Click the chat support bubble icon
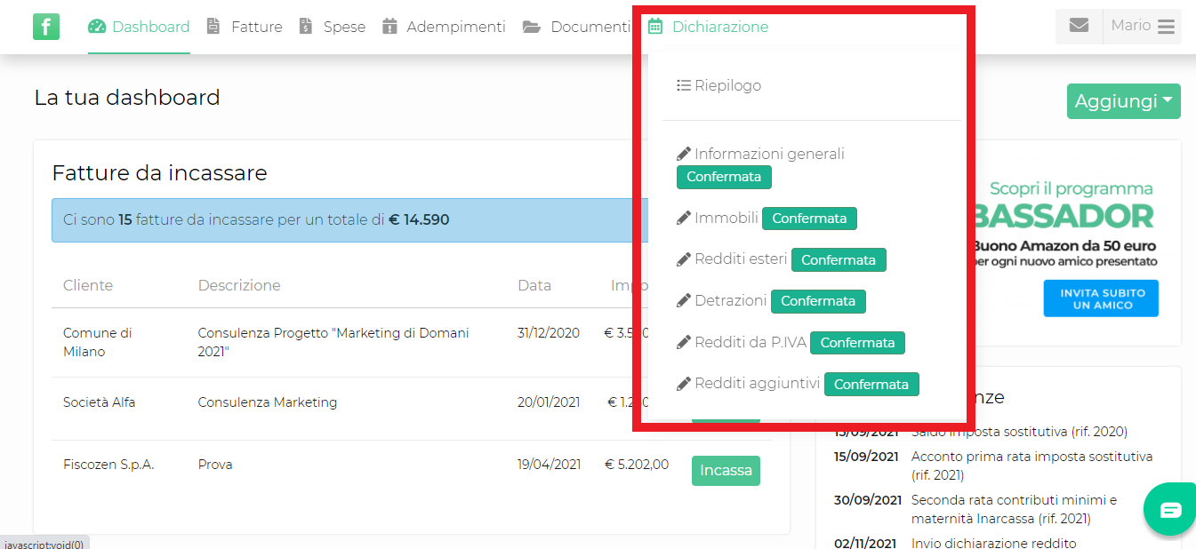The width and height of the screenshot is (1196, 549). pos(1170,510)
